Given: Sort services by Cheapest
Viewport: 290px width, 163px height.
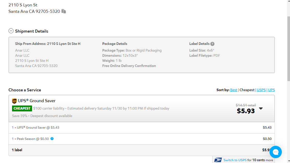Looking at the screenshot, I should click(247, 90).
